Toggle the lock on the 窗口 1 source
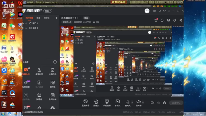Screen dimensions: 206x116 click(x=27, y=23)
